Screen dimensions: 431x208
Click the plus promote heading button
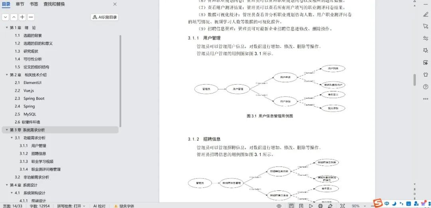[22, 17]
